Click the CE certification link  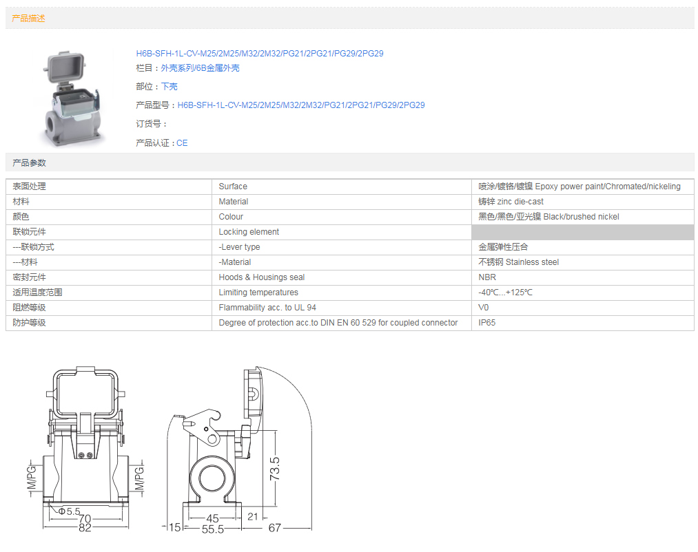[x=182, y=143]
